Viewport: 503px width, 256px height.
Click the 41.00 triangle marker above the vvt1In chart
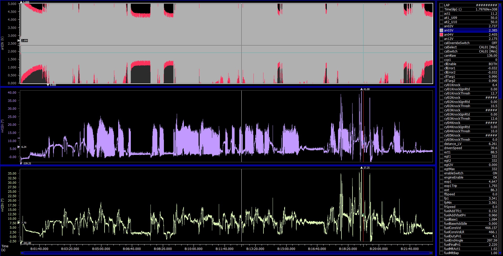tap(361, 89)
